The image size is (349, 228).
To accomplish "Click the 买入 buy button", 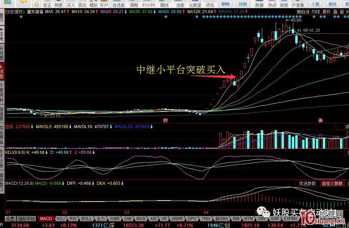I will pos(71,4).
